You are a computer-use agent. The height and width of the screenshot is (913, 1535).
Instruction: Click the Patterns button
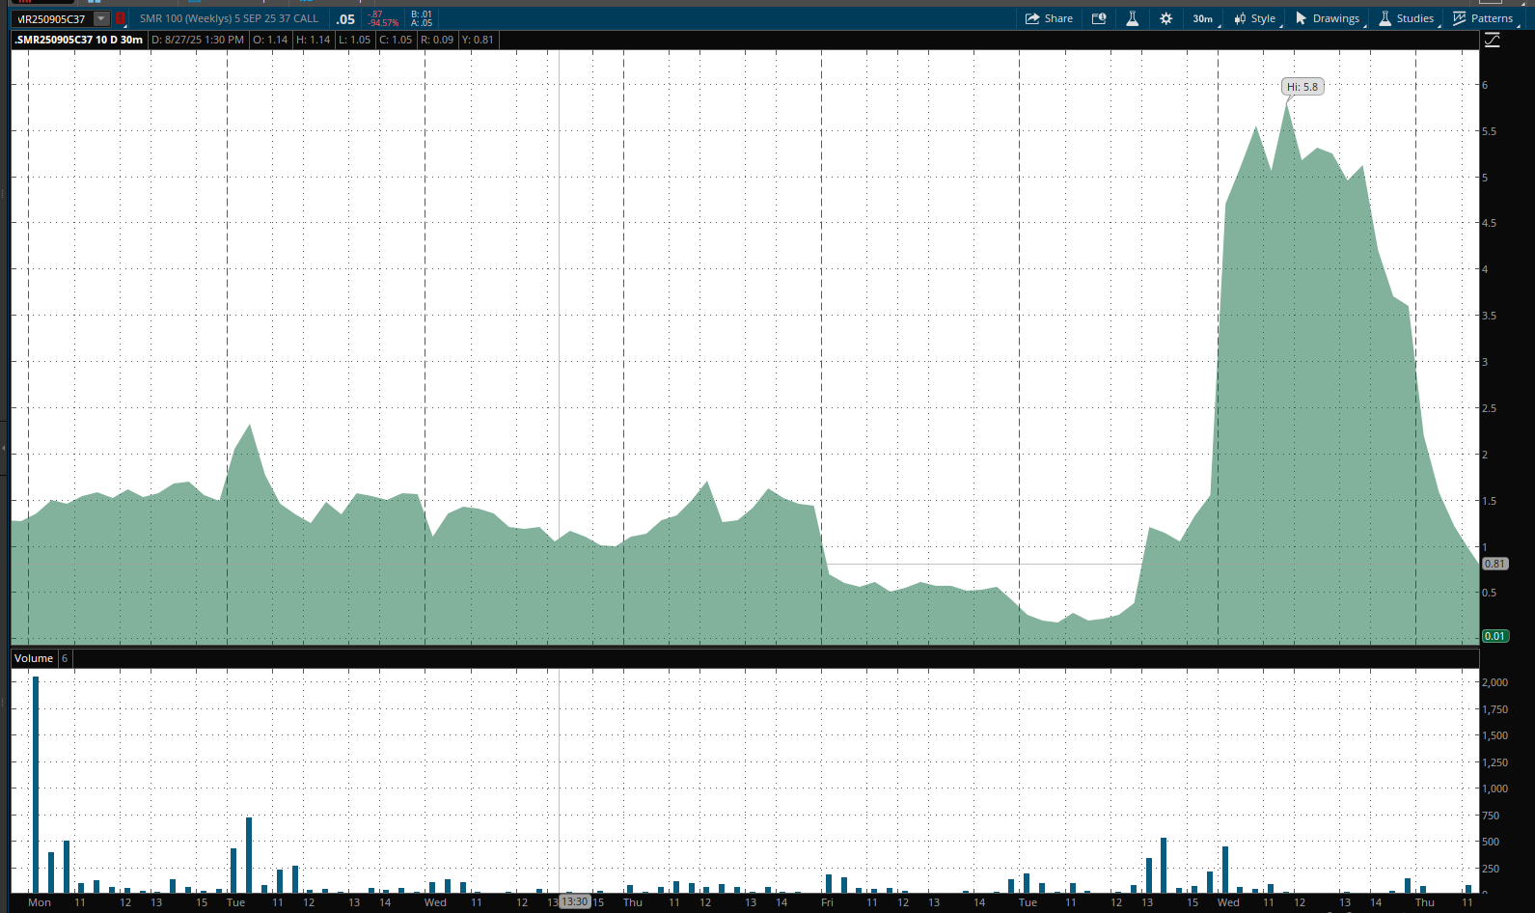click(1483, 18)
